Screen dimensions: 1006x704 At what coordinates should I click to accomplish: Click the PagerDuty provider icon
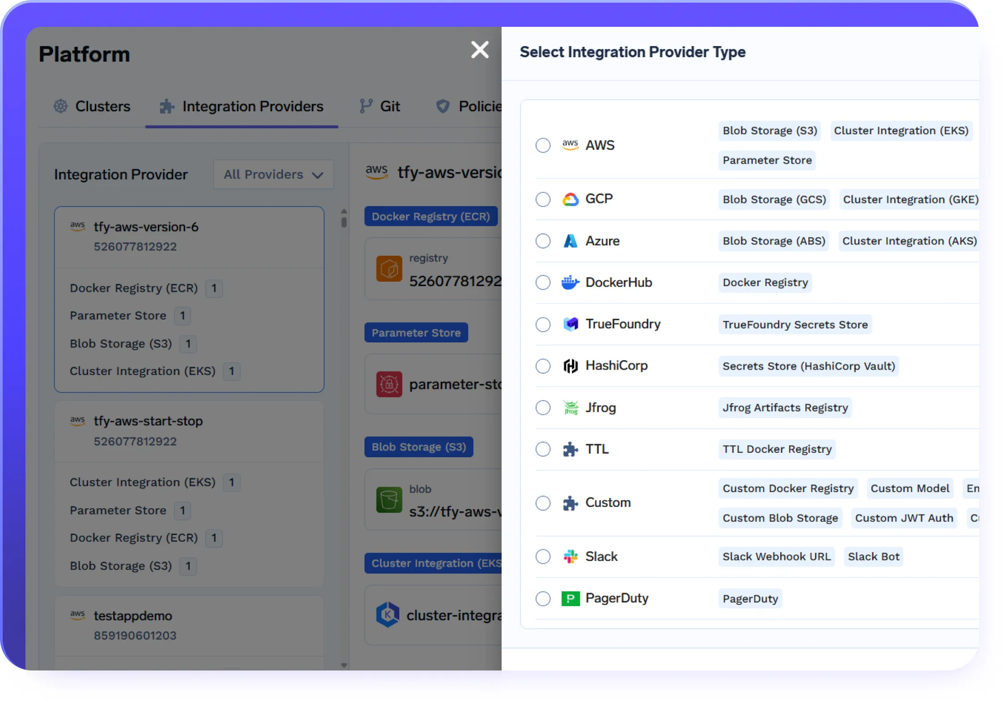click(570, 598)
